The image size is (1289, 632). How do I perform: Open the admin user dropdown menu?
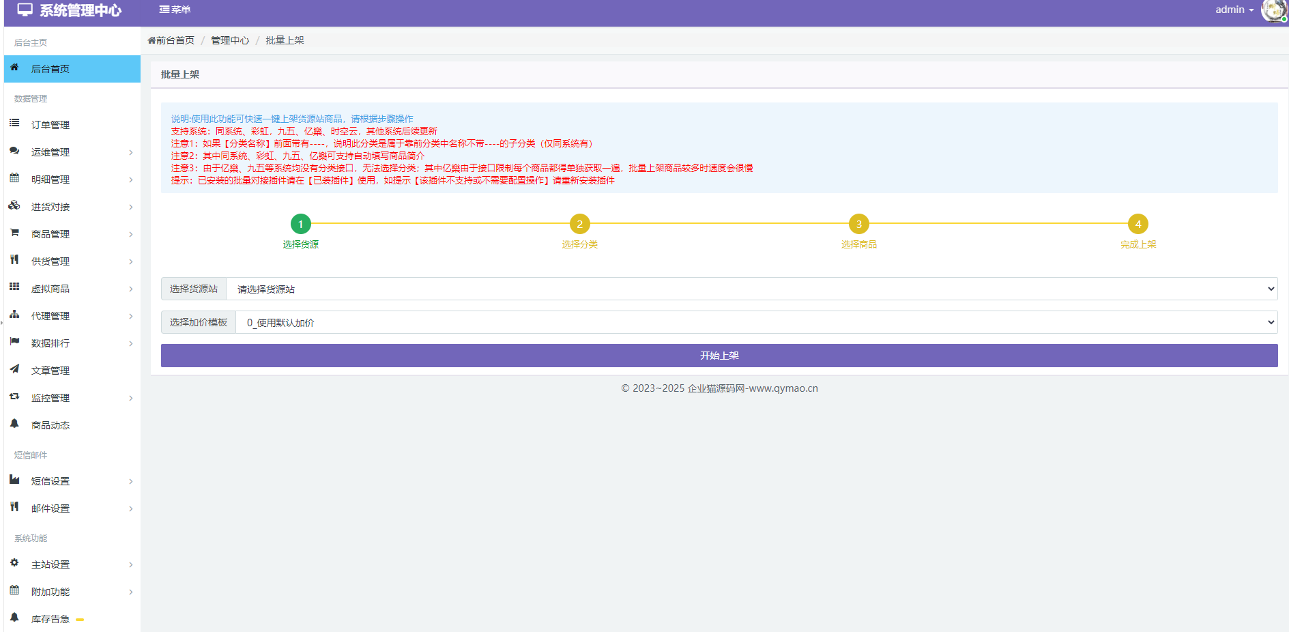click(1234, 10)
